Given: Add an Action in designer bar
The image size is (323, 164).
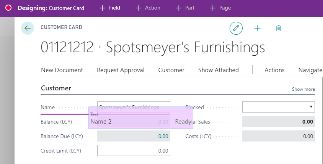Looking at the screenshot, I should click(148, 8).
